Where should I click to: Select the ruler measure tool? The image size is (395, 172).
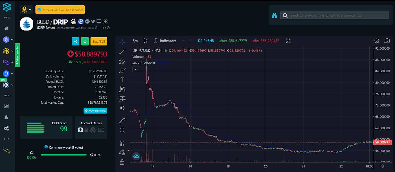coord(122,121)
